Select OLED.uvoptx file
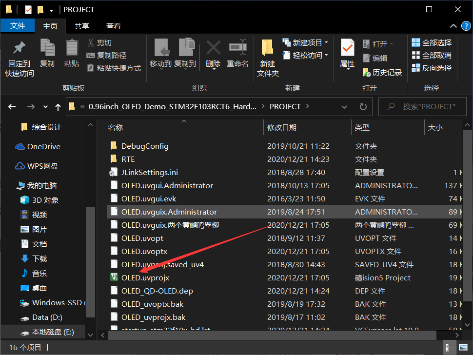Image resolution: width=473 pixels, height=355 pixels. [x=144, y=252]
